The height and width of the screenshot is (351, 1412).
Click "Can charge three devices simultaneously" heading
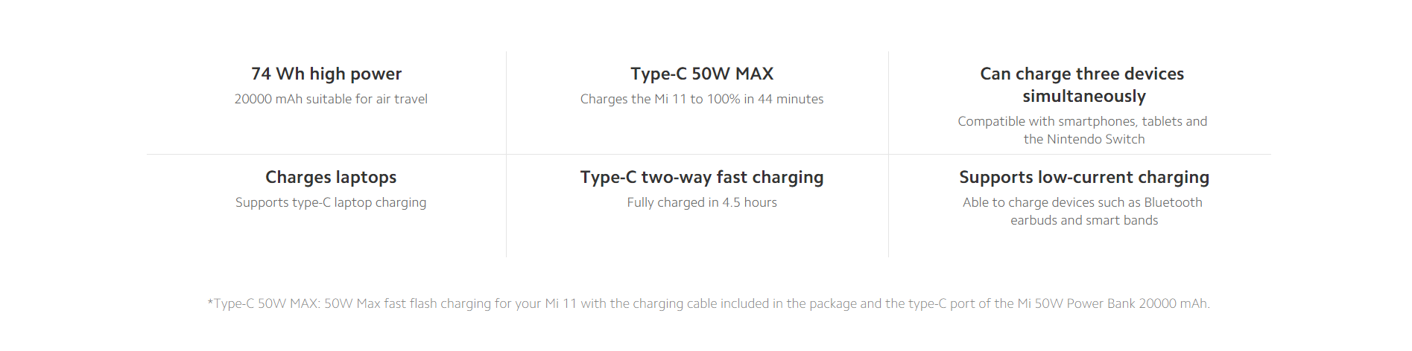[x=1082, y=85]
